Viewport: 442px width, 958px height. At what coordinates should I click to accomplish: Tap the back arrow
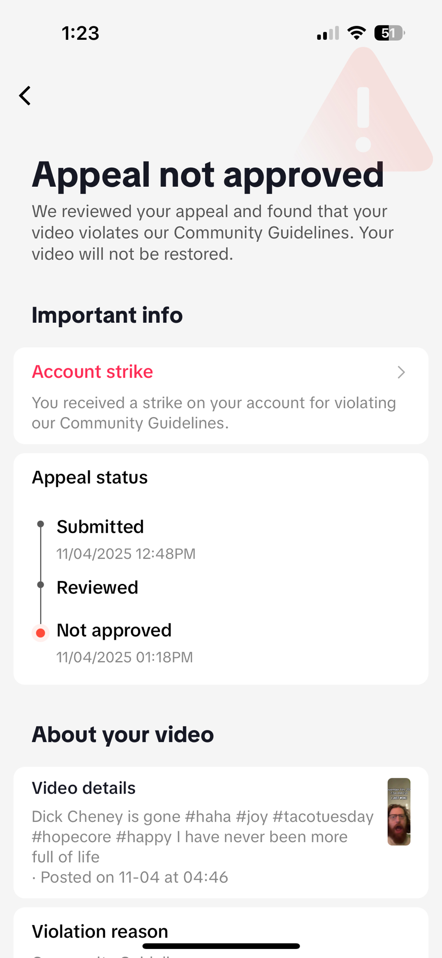pyautogui.click(x=25, y=95)
